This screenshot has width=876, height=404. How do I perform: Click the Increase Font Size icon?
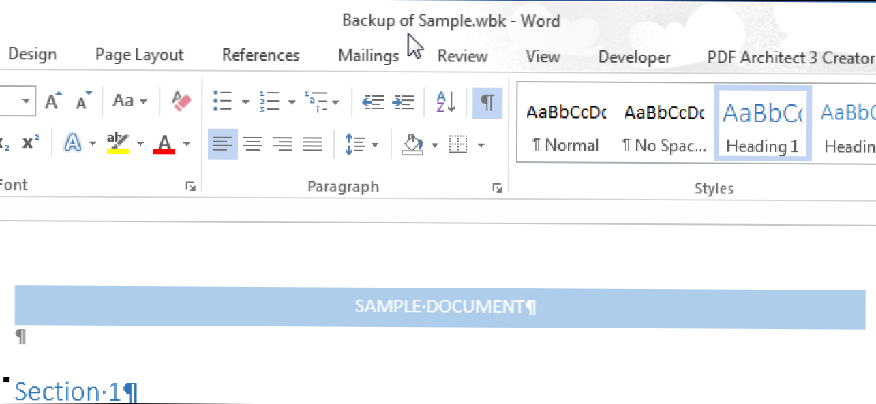[54, 102]
